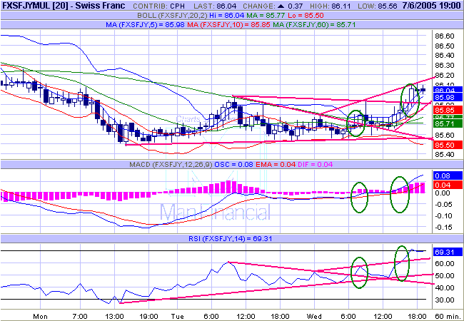This screenshot has height=321, width=464.
Task: Click the HIGH: 86.11 header value
Action: 331,6
